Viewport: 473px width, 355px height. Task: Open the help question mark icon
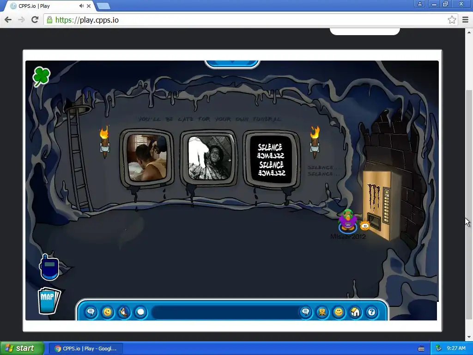pos(372,312)
